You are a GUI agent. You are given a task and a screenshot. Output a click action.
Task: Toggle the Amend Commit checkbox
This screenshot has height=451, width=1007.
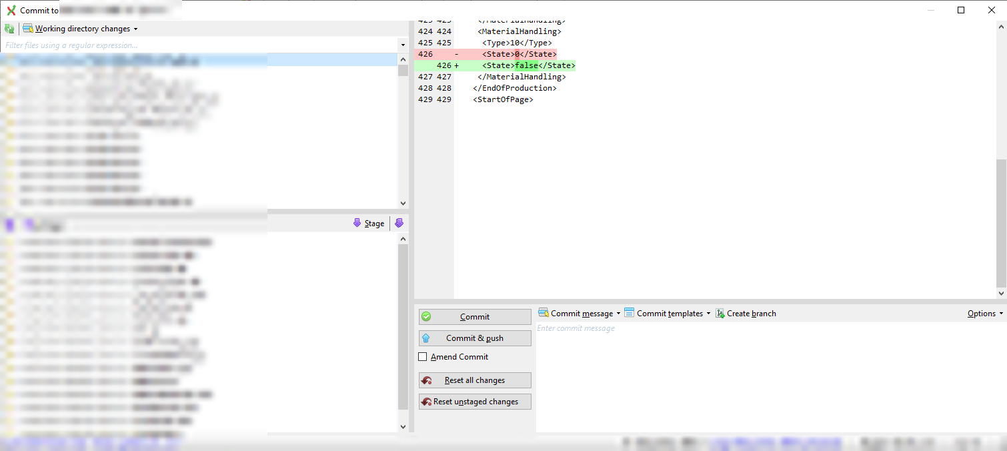tap(423, 357)
